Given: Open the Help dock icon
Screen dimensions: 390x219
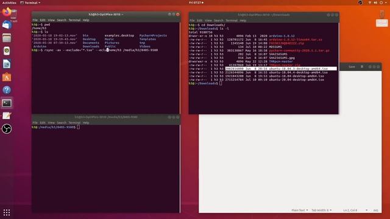Looking at the screenshot, I should pyautogui.click(x=7, y=90).
